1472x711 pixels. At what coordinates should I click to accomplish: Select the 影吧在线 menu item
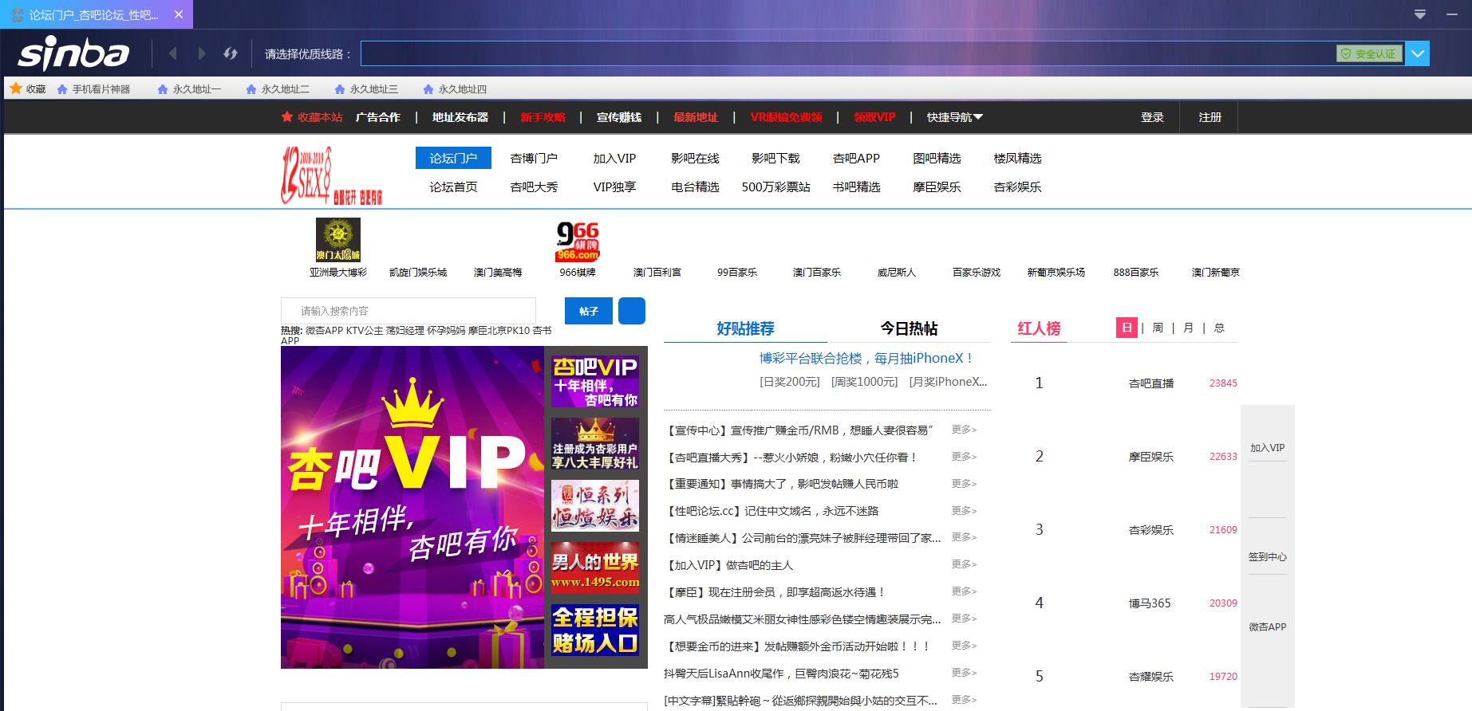[695, 158]
